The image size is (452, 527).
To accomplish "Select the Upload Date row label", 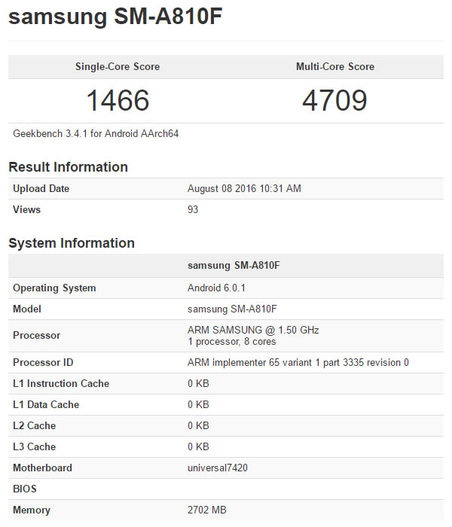I will [41, 188].
